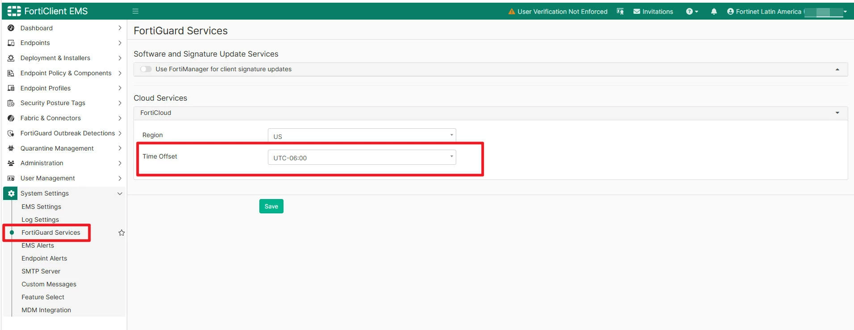
Task: Click the Endpoint Profiles icon
Action: pyautogui.click(x=11, y=88)
